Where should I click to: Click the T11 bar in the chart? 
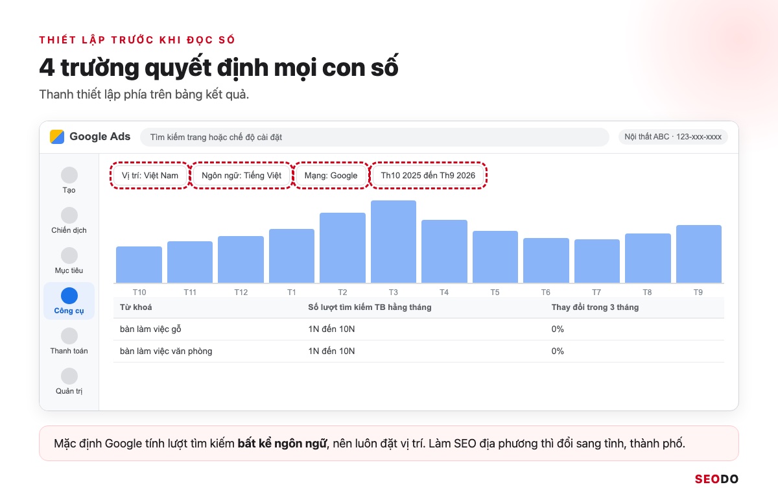tap(190, 262)
